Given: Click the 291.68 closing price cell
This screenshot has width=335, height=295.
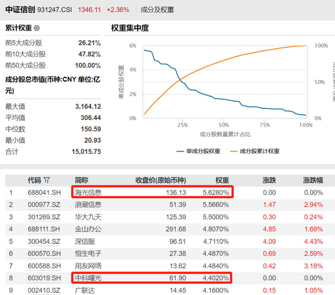Looking at the screenshot, I should point(176,229).
